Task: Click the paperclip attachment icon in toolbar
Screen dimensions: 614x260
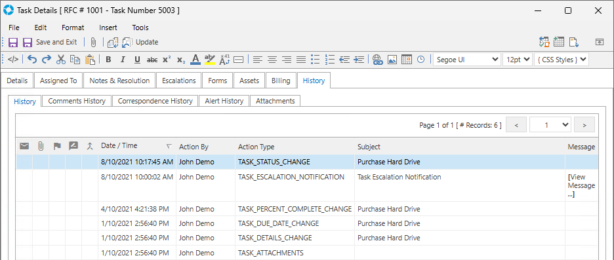Action: click(93, 42)
